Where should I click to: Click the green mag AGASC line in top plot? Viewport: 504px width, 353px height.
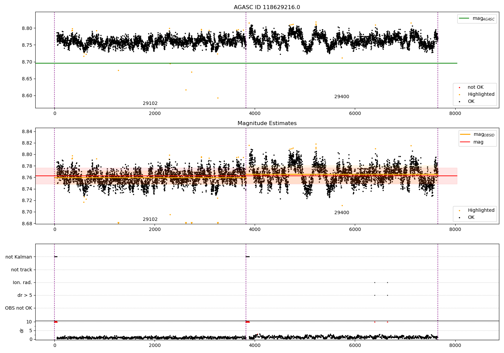246,63
